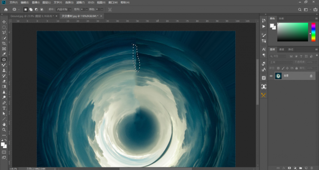This screenshot has width=319, height=170.
Task: Click the search icon in top bar
Action: tap(300, 9)
